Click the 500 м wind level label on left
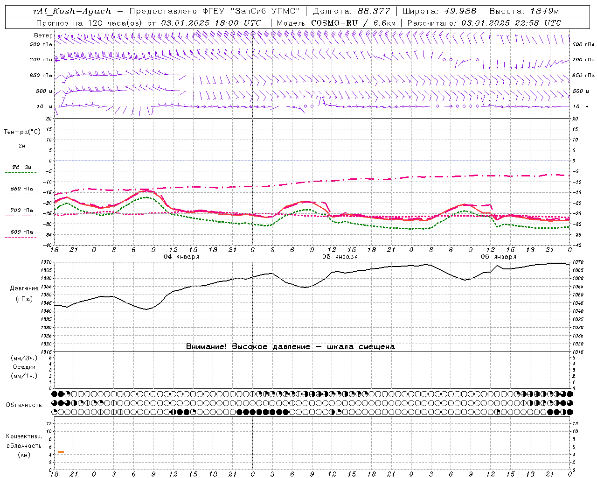The height and width of the screenshot is (478, 597). click(x=44, y=91)
